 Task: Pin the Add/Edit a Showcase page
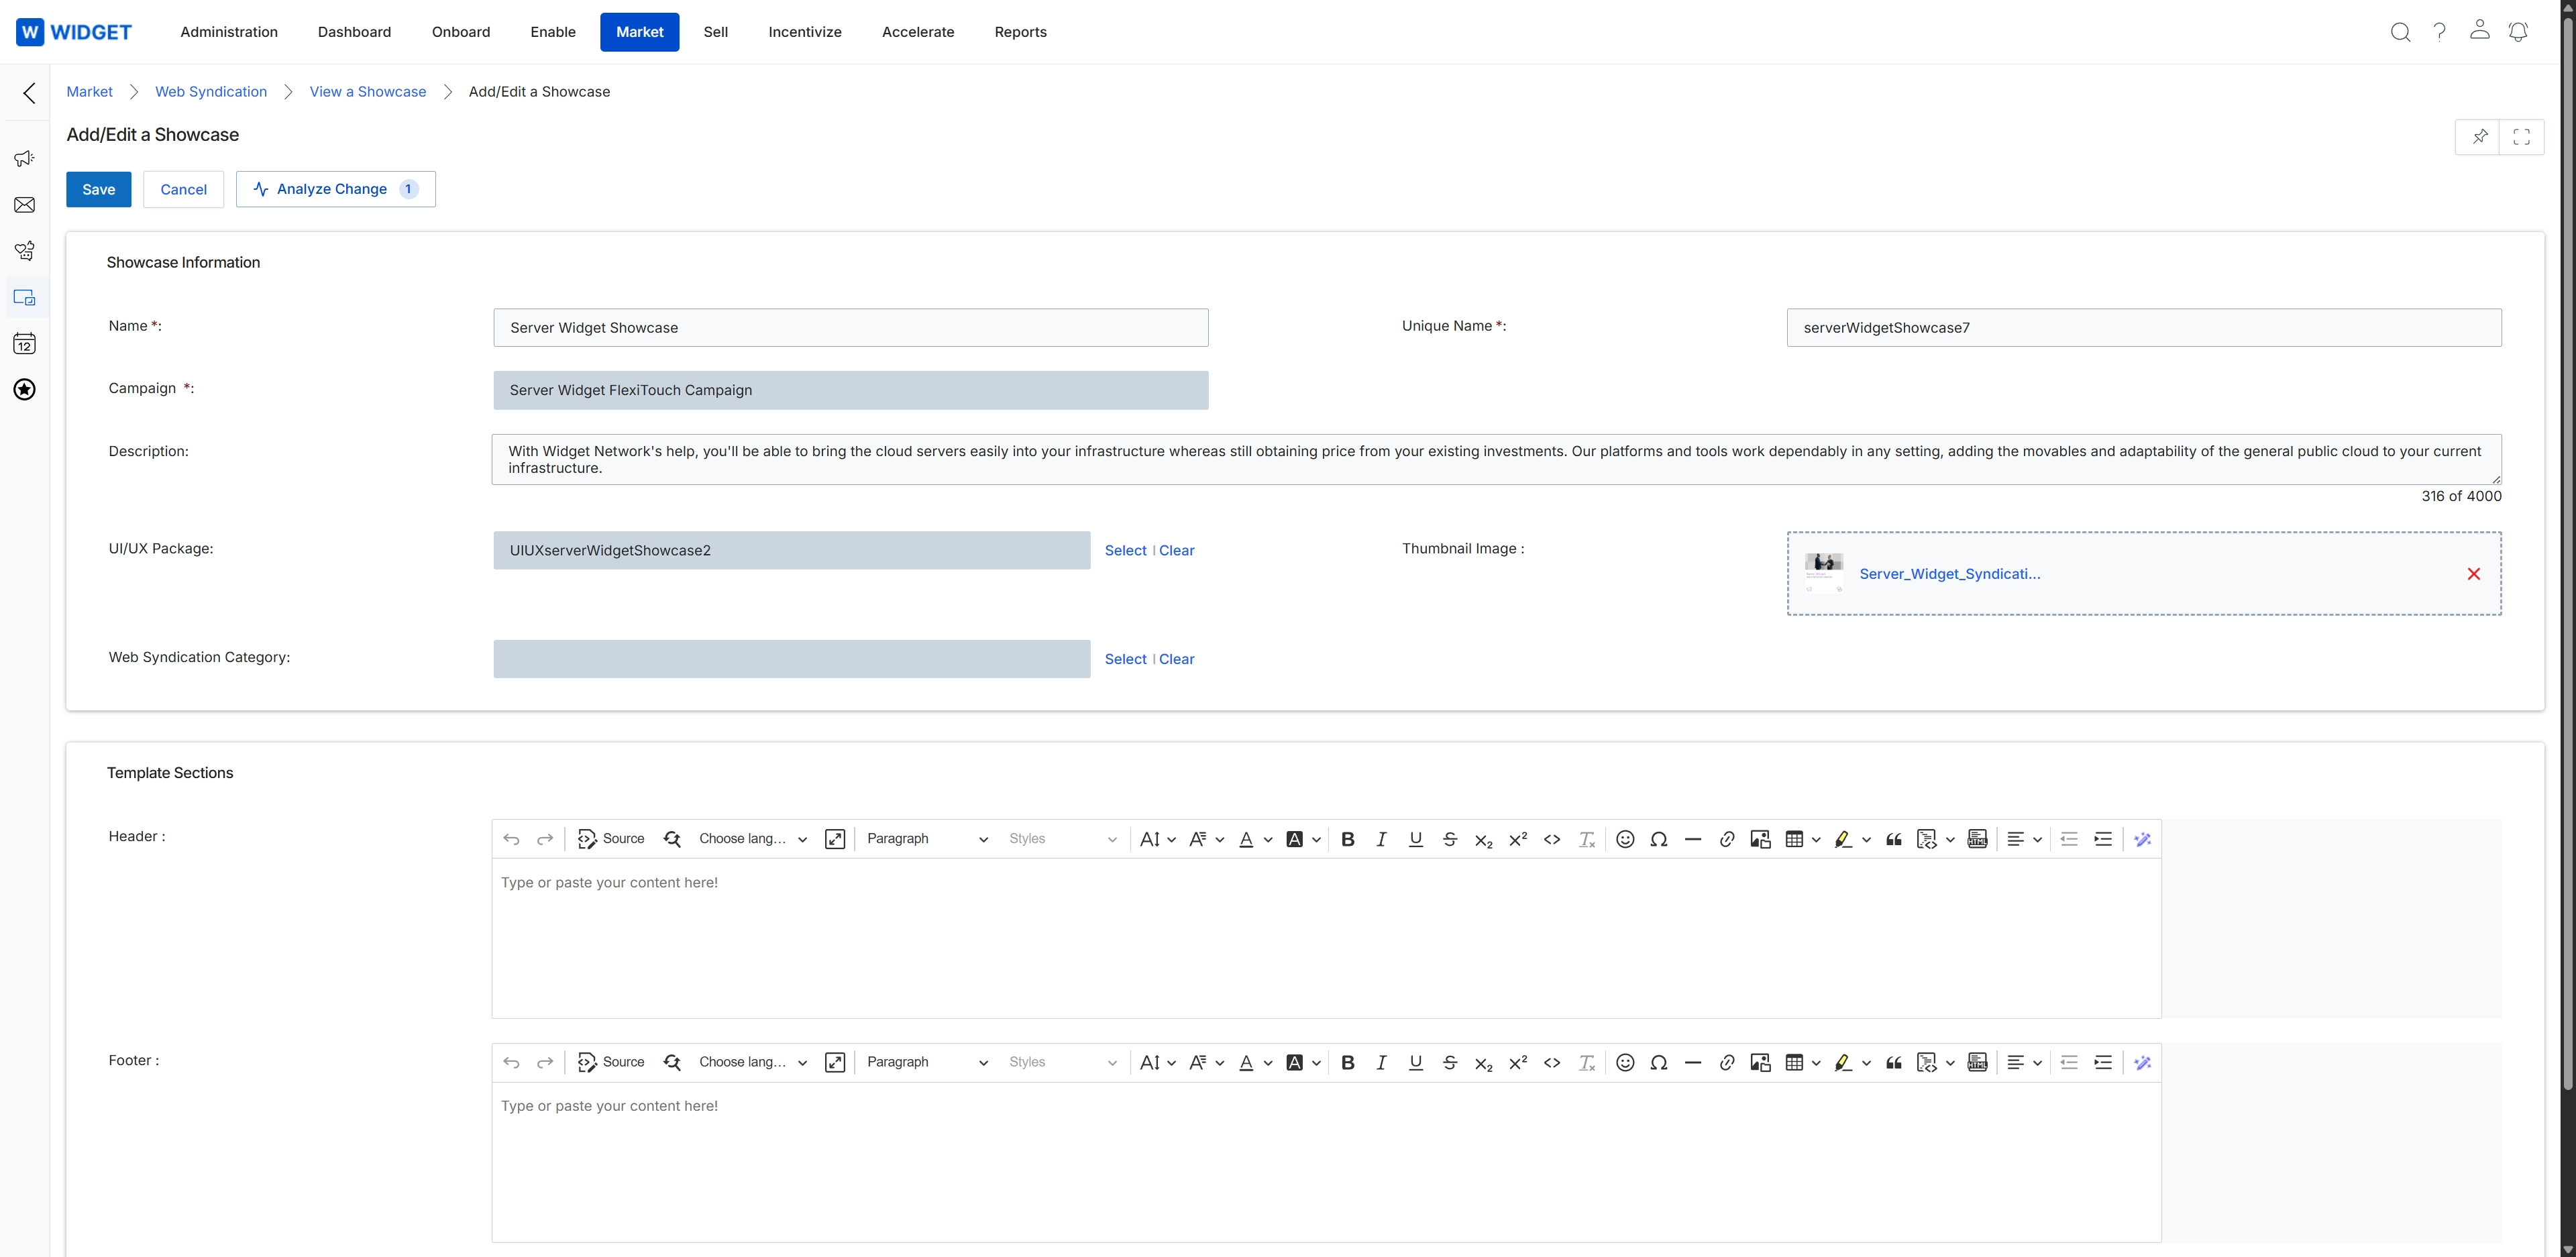point(2478,137)
